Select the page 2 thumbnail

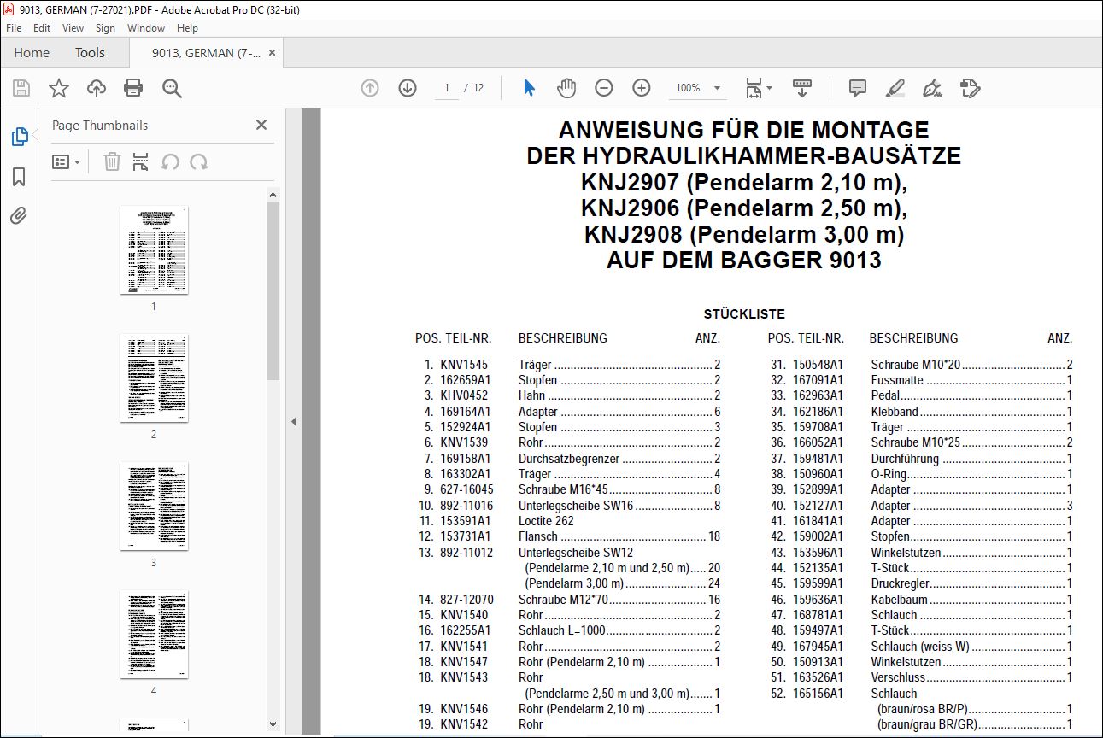[154, 378]
